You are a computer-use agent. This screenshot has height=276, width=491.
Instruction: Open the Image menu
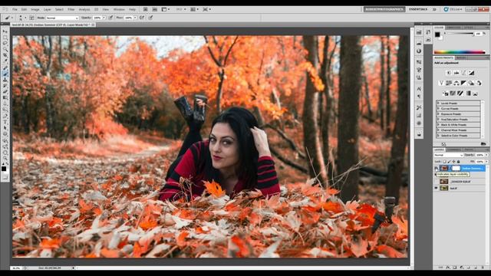pyautogui.click(x=35, y=10)
